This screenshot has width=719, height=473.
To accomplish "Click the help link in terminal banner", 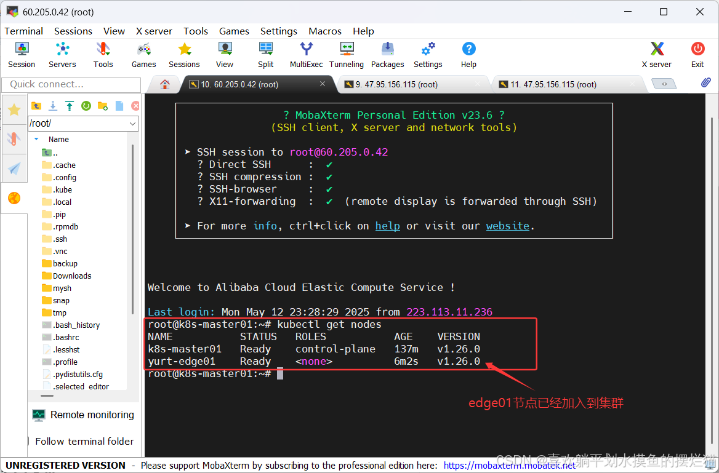I will (x=387, y=226).
